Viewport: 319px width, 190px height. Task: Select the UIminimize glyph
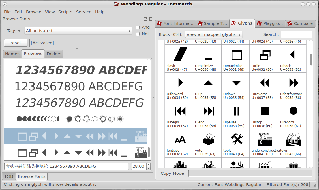(x=207, y=59)
